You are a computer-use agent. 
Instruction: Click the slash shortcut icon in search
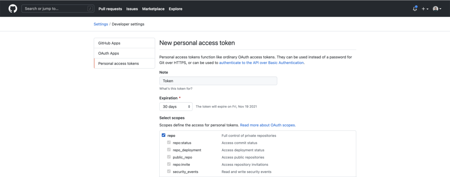(90, 9)
